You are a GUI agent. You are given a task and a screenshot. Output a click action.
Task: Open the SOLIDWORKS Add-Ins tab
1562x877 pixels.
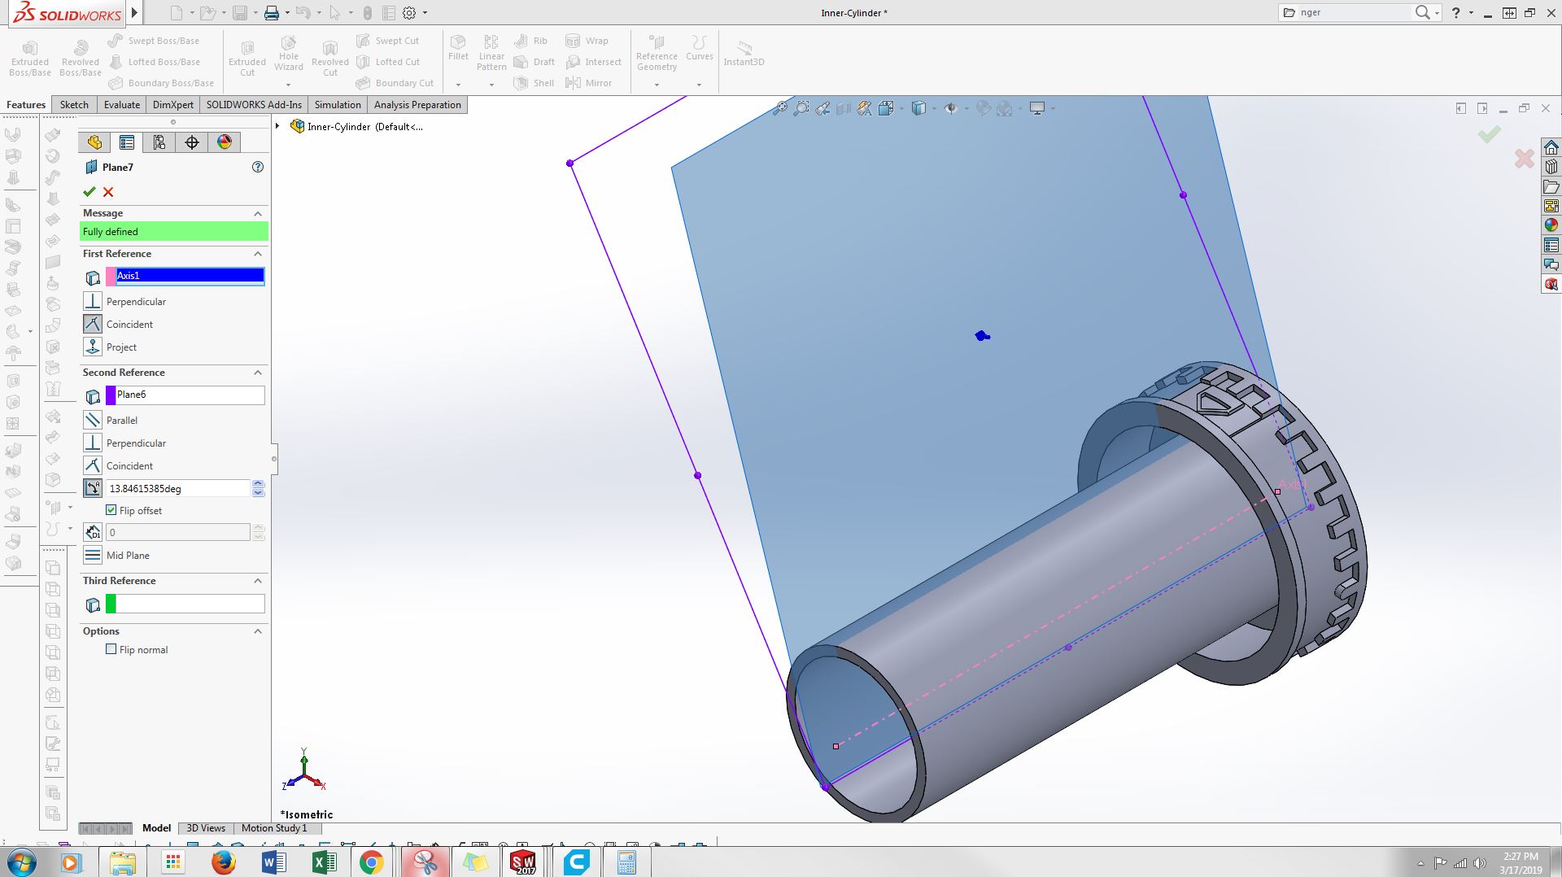point(254,105)
